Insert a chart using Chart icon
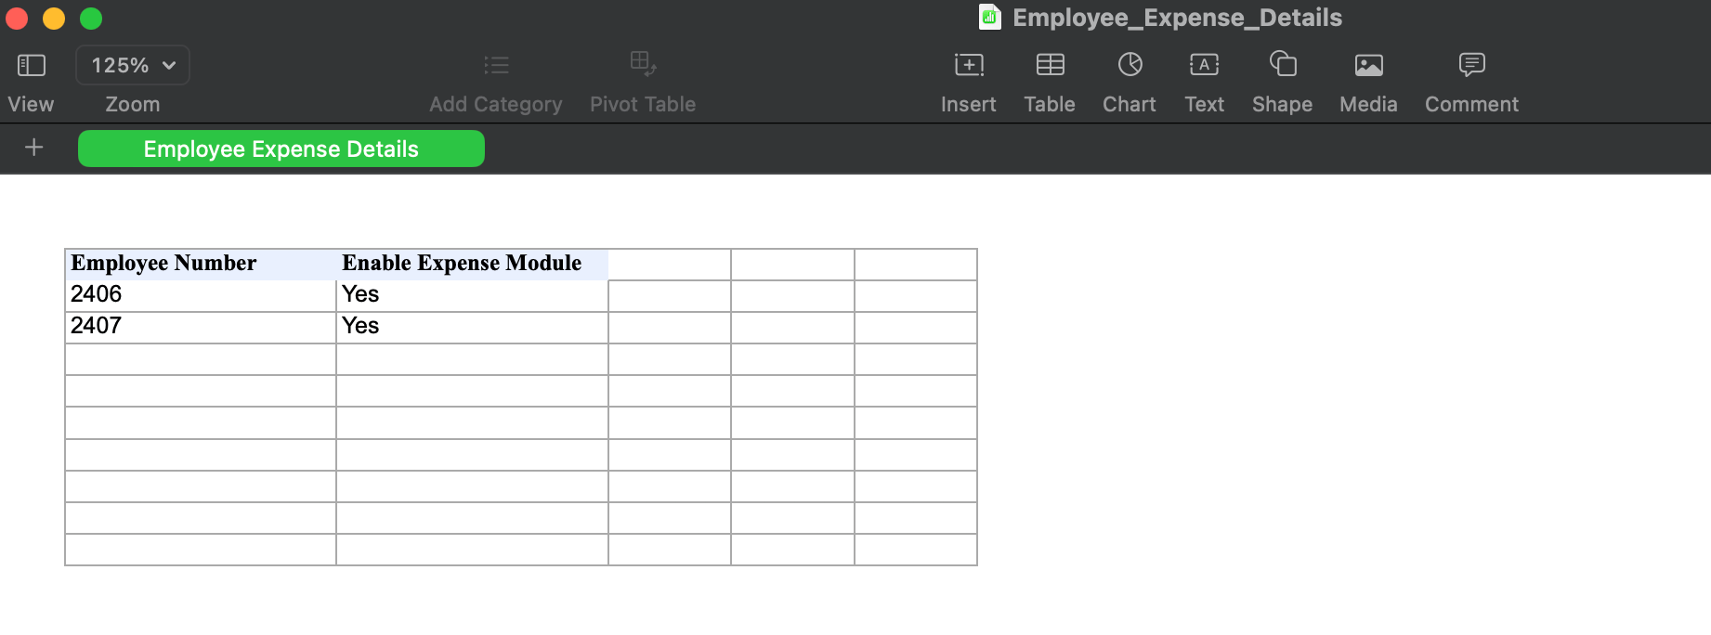The height and width of the screenshot is (635, 1711). click(1130, 65)
